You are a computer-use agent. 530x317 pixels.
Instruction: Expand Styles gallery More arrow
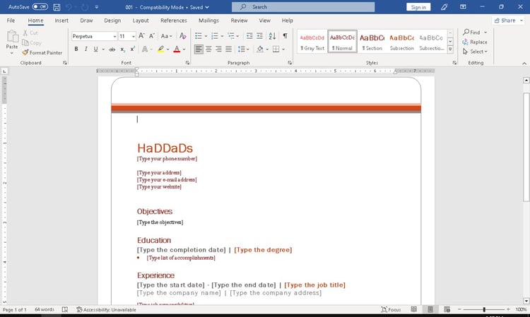[450, 49]
